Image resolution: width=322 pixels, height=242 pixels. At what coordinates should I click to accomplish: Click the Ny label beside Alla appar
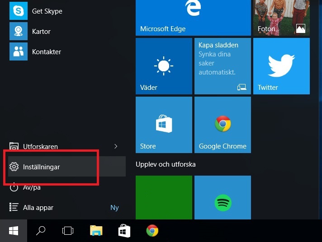(x=114, y=208)
